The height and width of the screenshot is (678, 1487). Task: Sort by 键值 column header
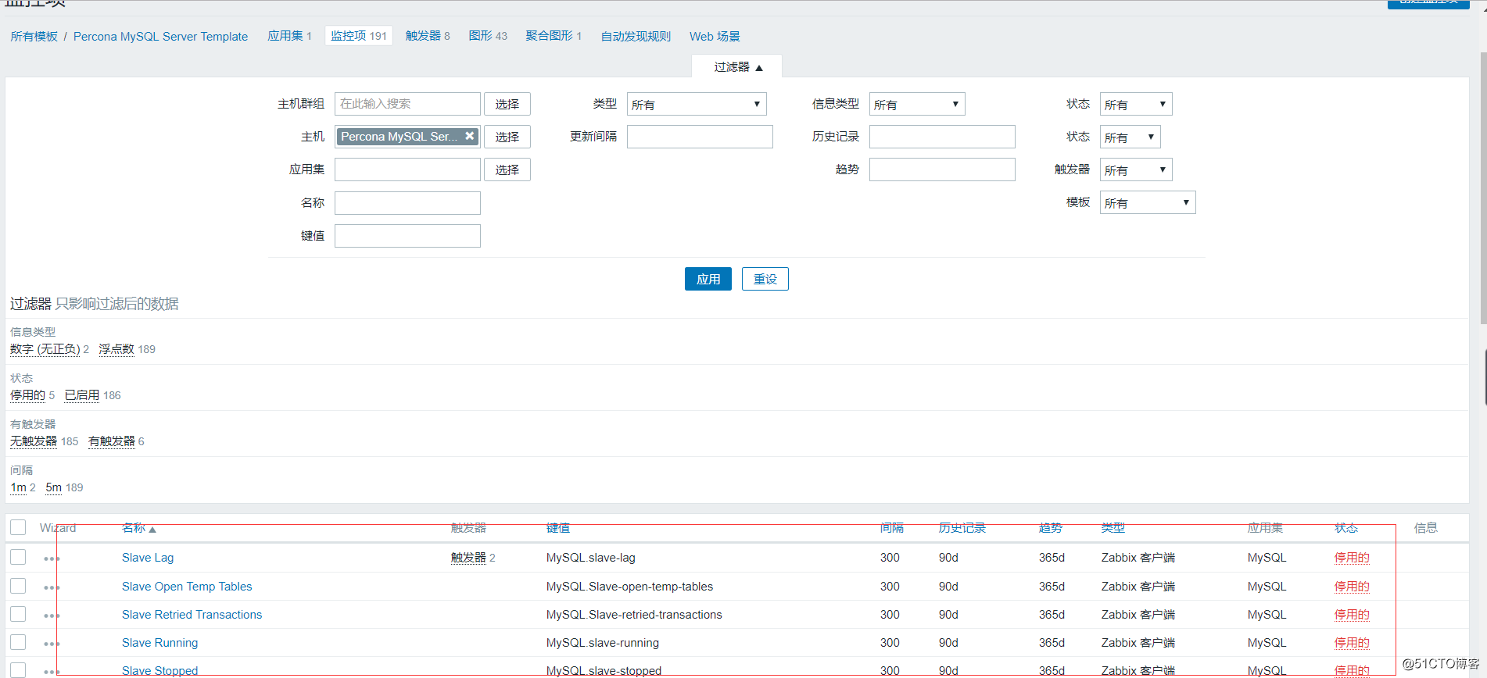(558, 528)
